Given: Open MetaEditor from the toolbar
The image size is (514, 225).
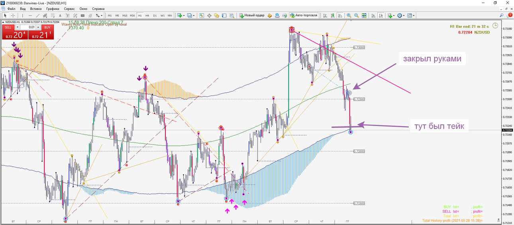Looking at the screenshot, I should click(x=270, y=16).
